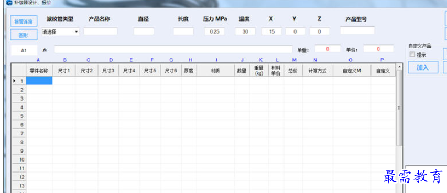This screenshot has width=447, height=193.
Task: Select row header 7
Action: 18,133
